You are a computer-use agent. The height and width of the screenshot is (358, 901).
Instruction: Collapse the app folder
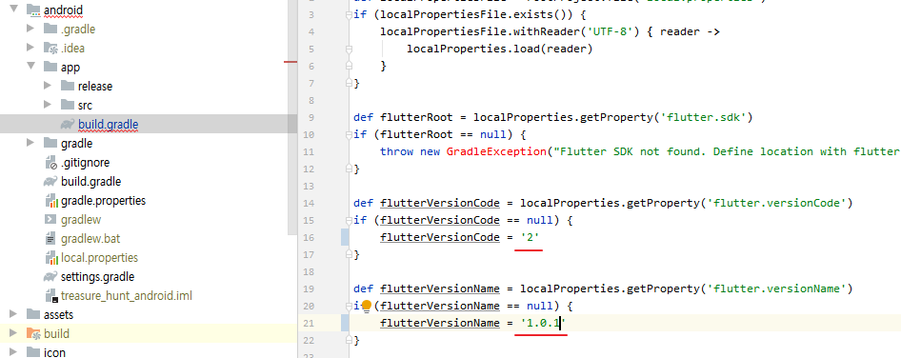(31, 67)
